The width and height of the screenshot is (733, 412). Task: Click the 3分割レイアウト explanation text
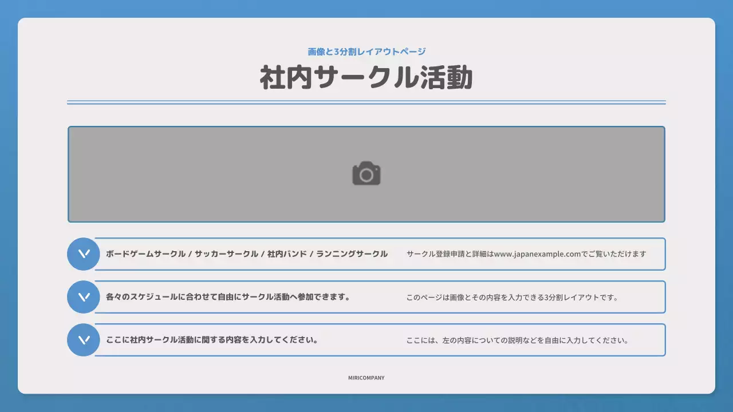pos(512,297)
